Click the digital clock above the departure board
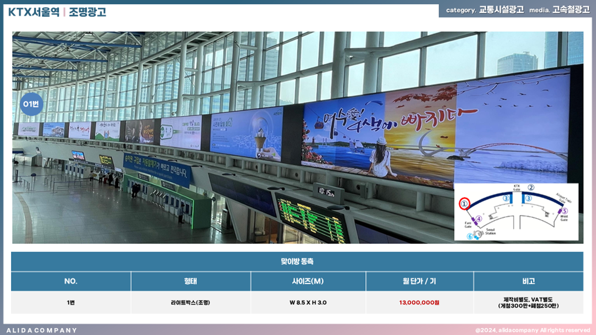 coord(328,192)
